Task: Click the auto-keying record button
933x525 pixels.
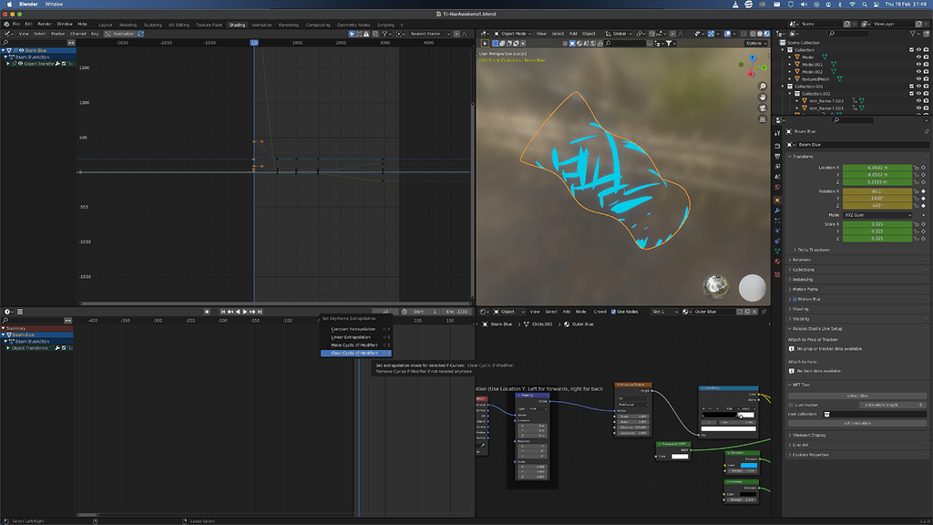Action: click(x=207, y=312)
